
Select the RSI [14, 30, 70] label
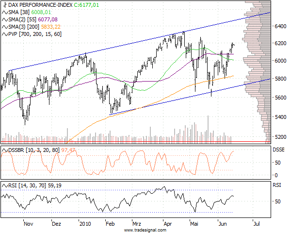click(26, 185)
